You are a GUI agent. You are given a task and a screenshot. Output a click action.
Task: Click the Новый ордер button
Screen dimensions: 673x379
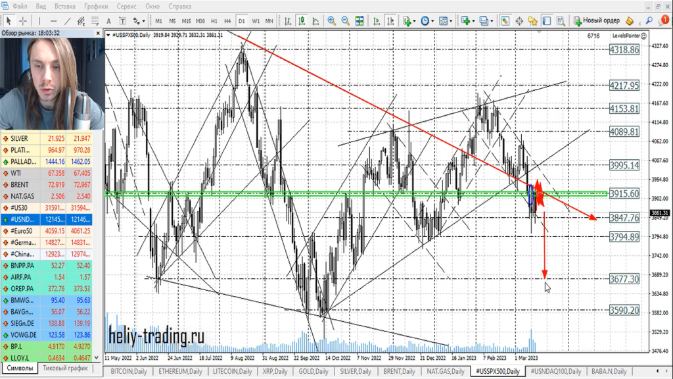click(x=596, y=21)
